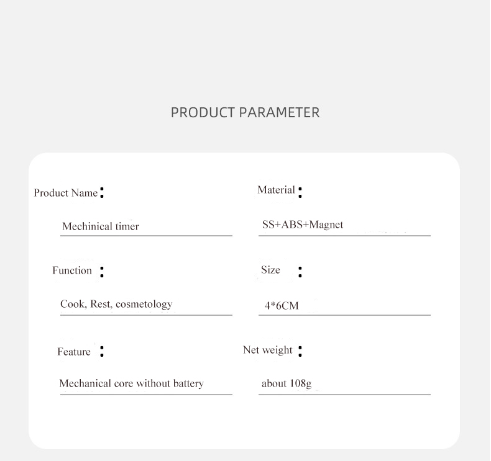Click the 4*6CM size value
The image size is (491, 461).
(282, 305)
